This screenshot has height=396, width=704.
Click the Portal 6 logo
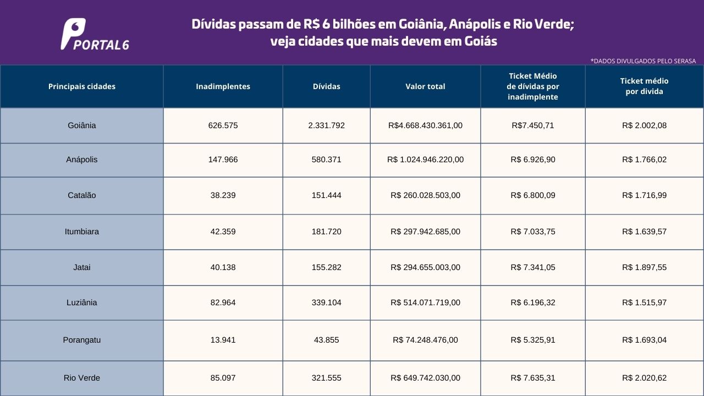[x=95, y=34]
